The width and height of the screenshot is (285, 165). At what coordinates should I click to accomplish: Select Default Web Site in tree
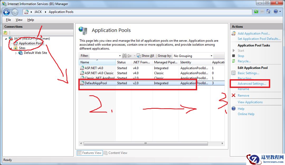tap(35, 53)
